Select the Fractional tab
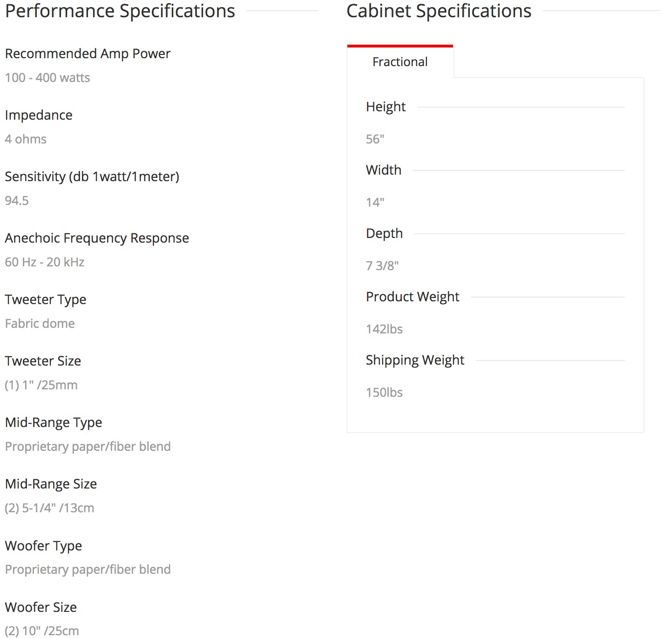This screenshot has width=663, height=638. 400,62
